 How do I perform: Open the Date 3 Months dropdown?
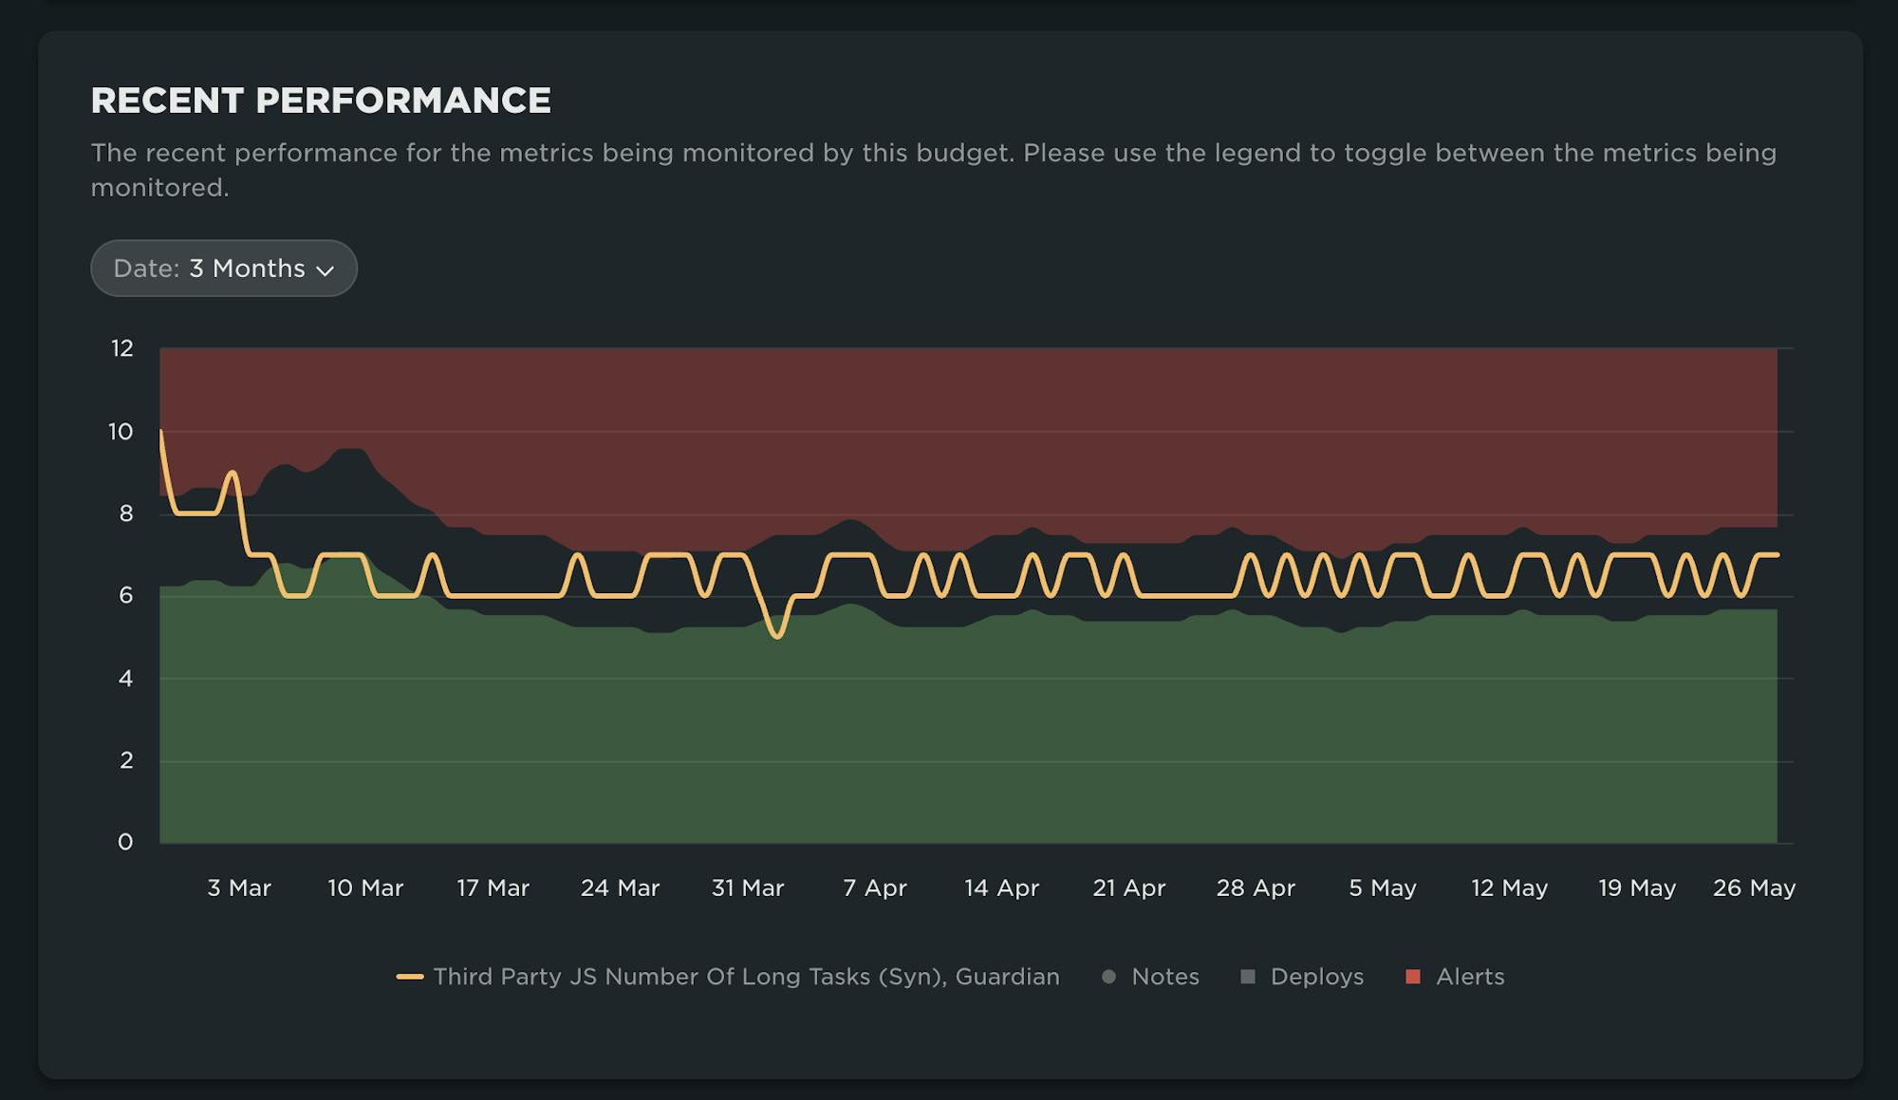coord(223,269)
